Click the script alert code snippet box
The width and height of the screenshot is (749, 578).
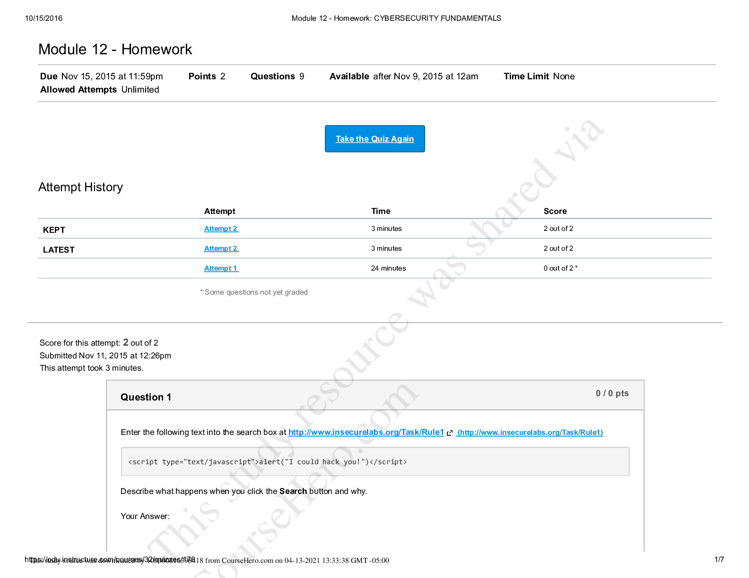pos(375,461)
